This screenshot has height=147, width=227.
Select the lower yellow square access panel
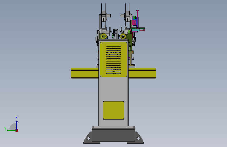point(114,110)
